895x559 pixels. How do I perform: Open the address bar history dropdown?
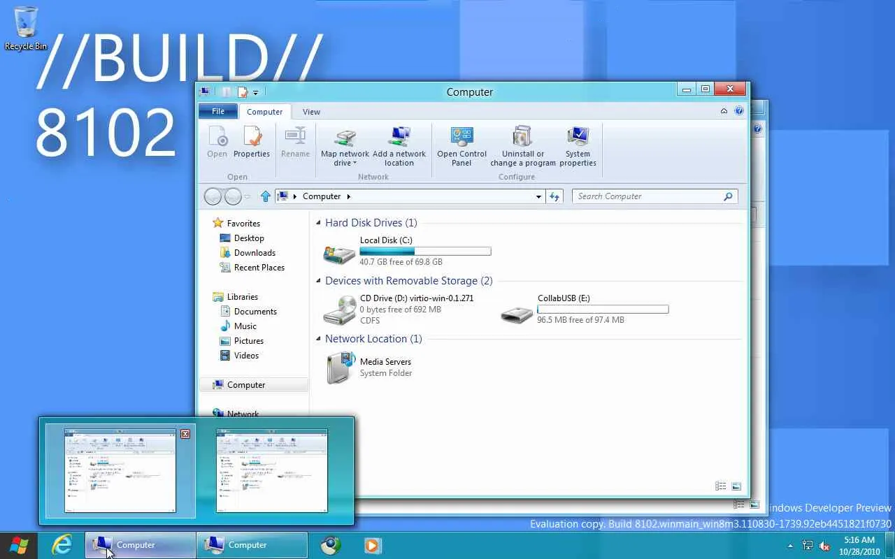[538, 197]
